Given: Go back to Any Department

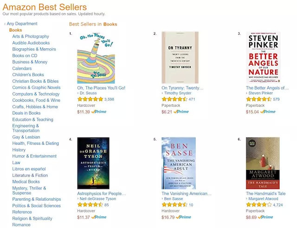Looking at the screenshot, I should (x=22, y=24).
